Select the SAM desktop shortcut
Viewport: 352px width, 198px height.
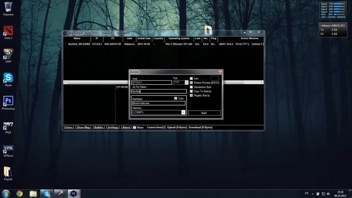click(x=8, y=56)
